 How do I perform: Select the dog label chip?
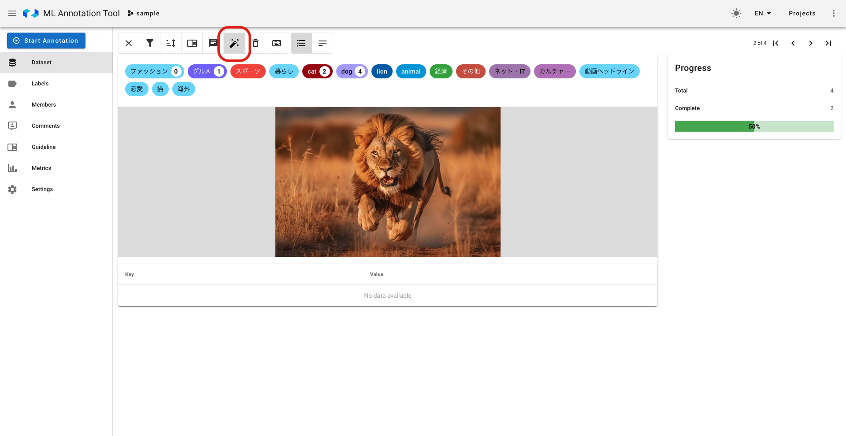[352, 71]
